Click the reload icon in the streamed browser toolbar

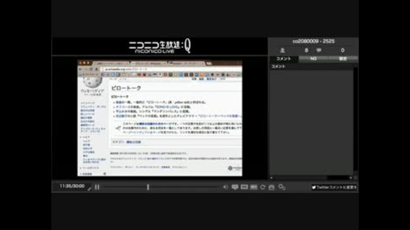point(91,69)
